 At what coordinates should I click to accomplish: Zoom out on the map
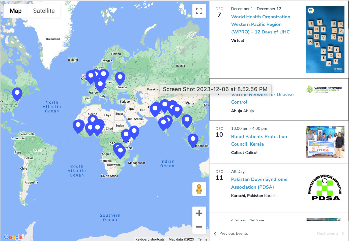point(199,227)
